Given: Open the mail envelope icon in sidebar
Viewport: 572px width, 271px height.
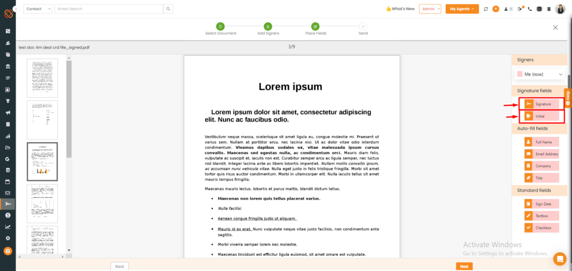Looking at the screenshot, I should 8,193.
